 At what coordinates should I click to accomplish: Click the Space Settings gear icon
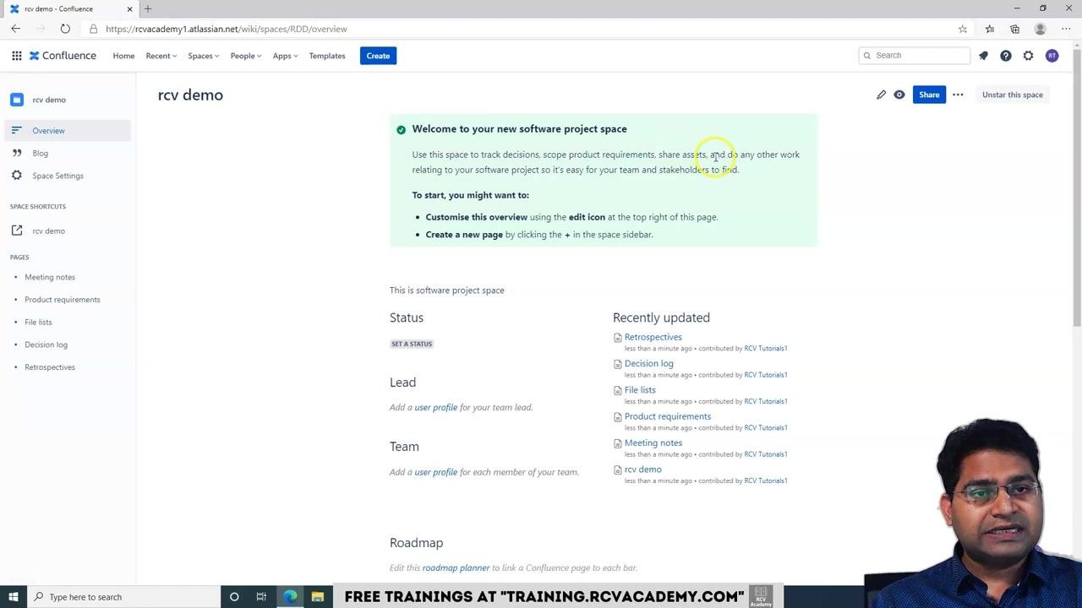(16, 176)
